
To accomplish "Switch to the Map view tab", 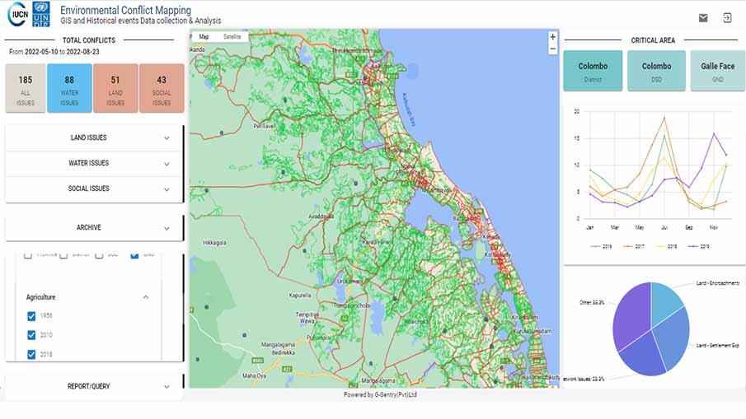I will [204, 36].
